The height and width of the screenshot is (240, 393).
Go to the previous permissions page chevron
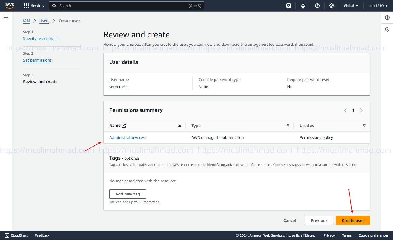click(x=345, y=110)
